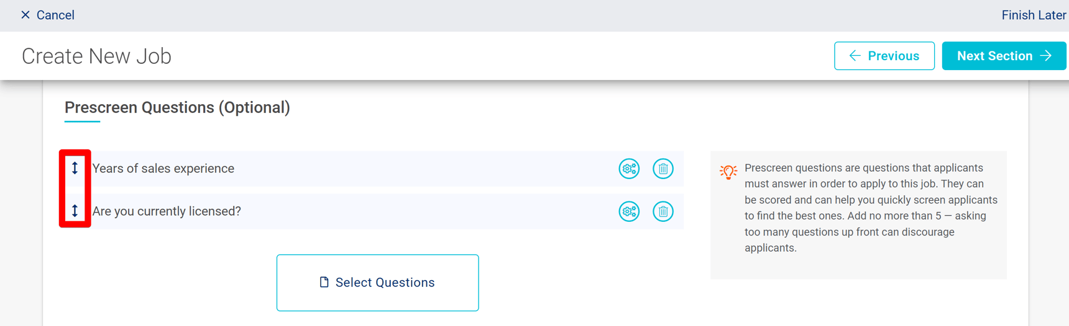The width and height of the screenshot is (1069, 326).
Task: Click the reorder arrow beside Are you currently licensed?
Action: tap(75, 211)
